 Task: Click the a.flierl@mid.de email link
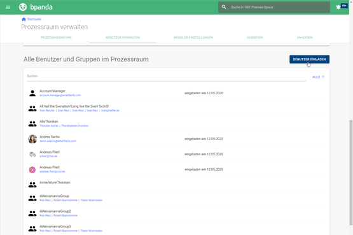[x=48, y=157]
